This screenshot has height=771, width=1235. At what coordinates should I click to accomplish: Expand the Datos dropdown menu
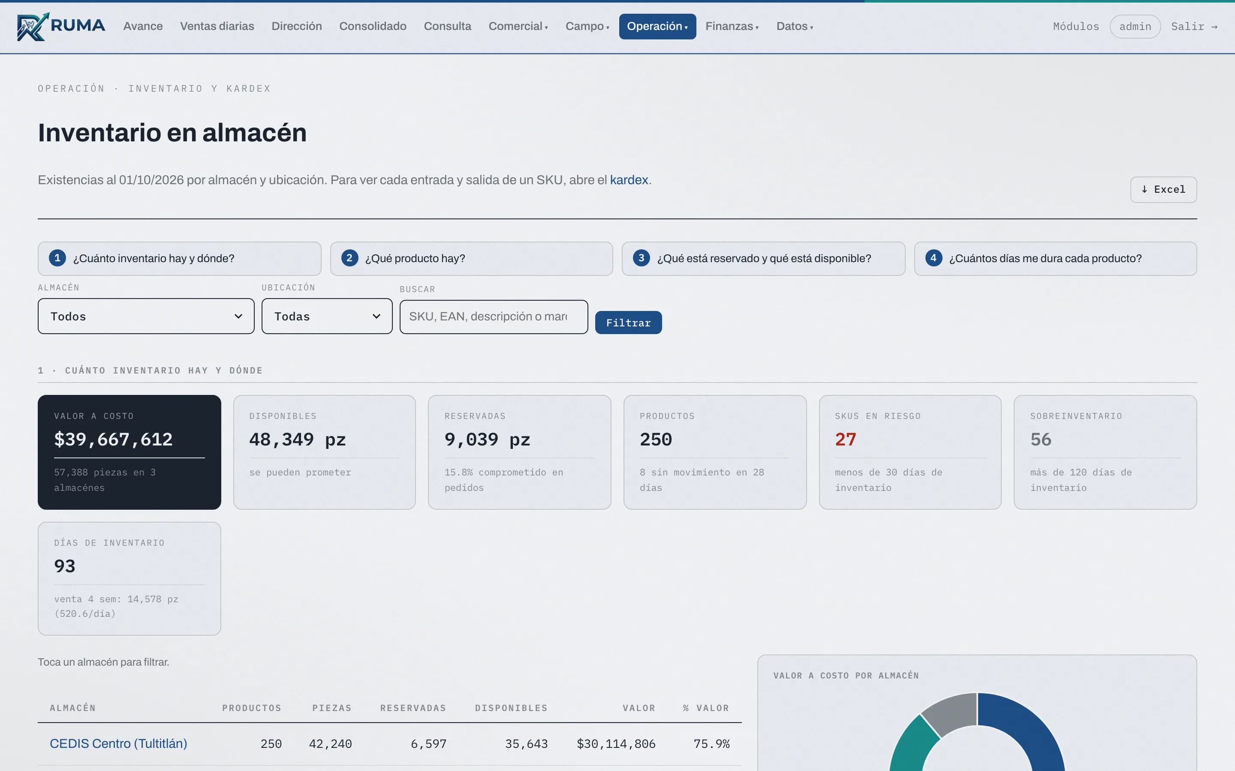pos(795,27)
